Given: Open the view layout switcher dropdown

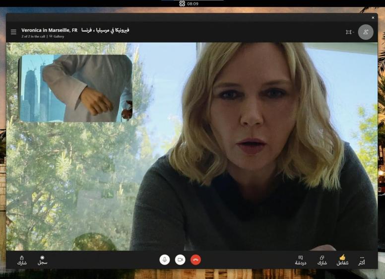Looking at the screenshot, I should 350,32.
